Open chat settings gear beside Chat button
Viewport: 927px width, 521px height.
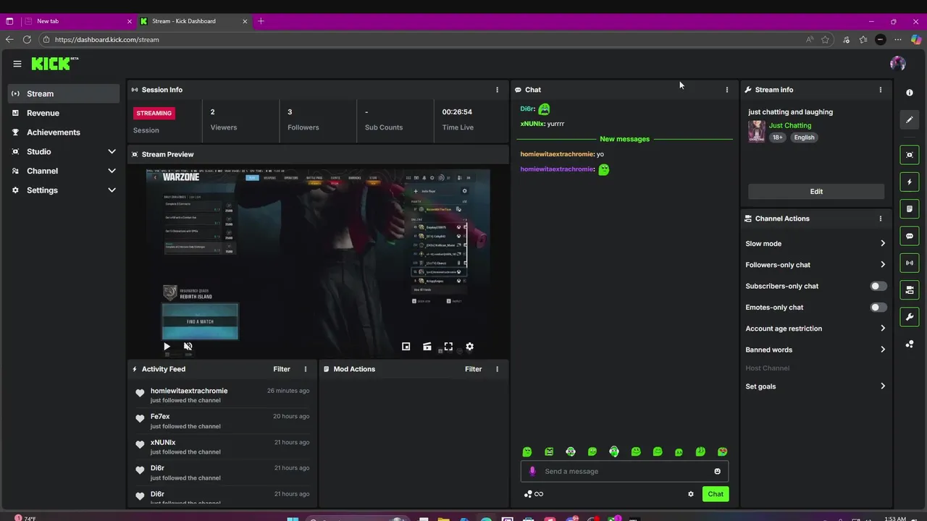[x=691, y=494]
